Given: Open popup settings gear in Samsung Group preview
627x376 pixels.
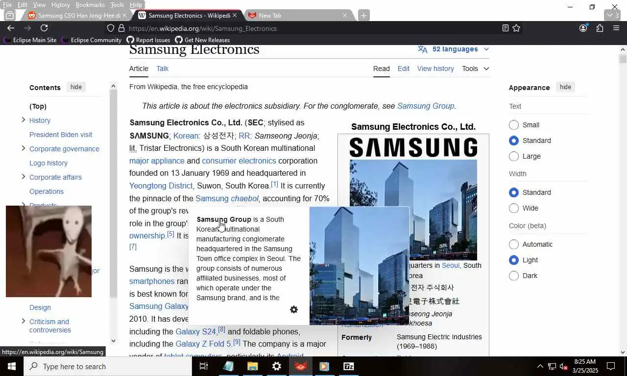Looking at the screenshot, I should click(294, 309).
